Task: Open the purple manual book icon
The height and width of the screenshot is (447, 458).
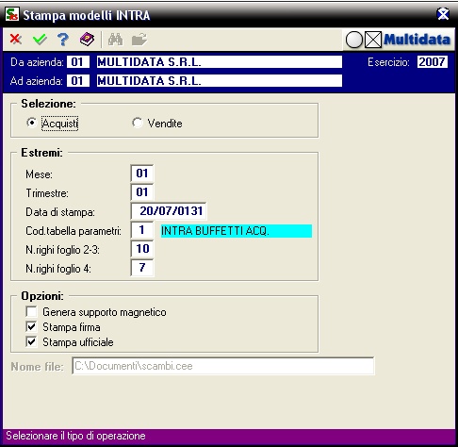Action: coord(87,40)
